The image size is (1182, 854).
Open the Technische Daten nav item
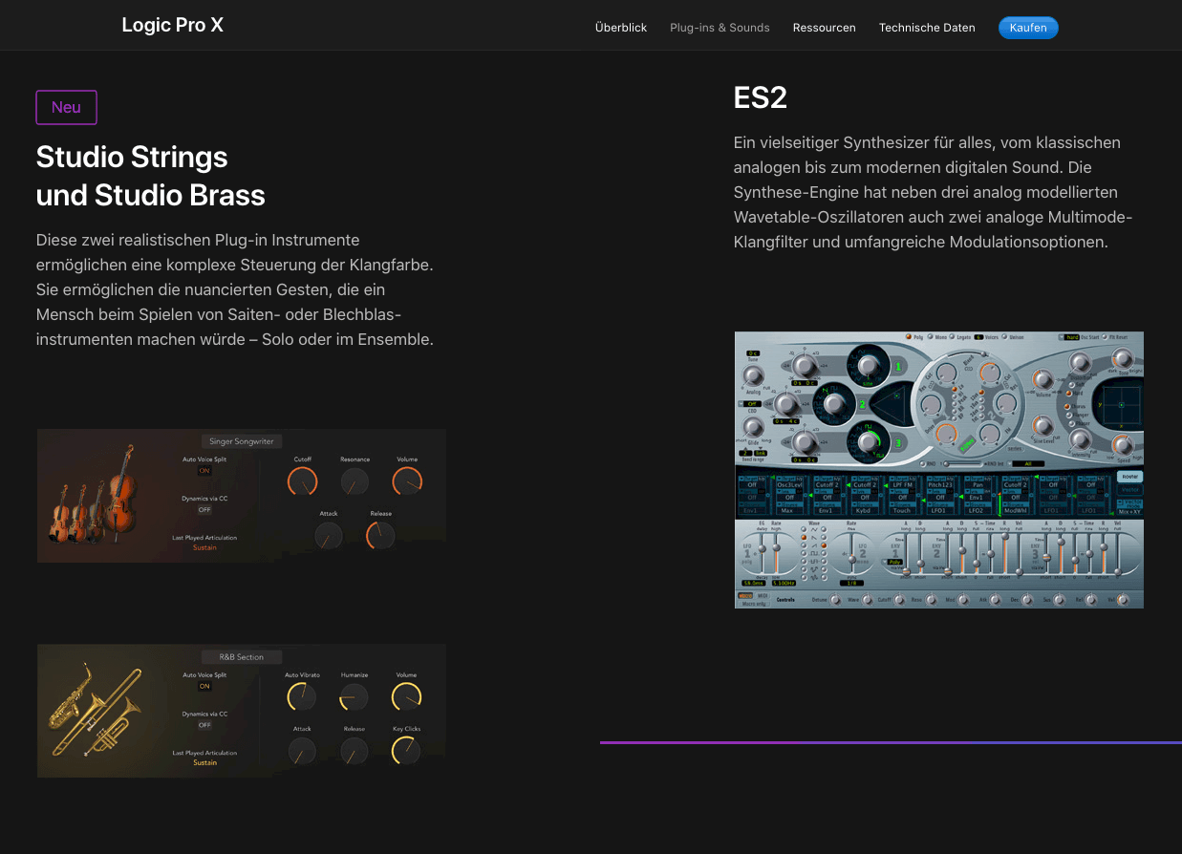point(927,28)
